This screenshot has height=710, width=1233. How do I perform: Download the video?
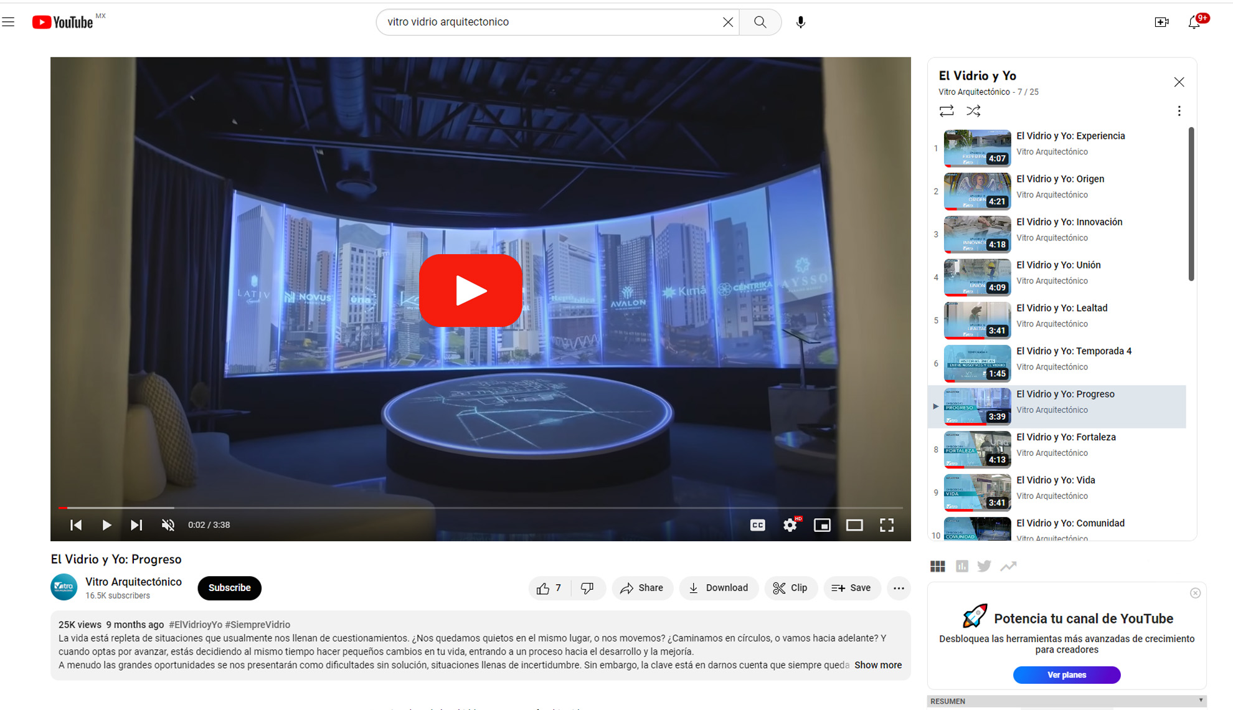click(719, 588)
